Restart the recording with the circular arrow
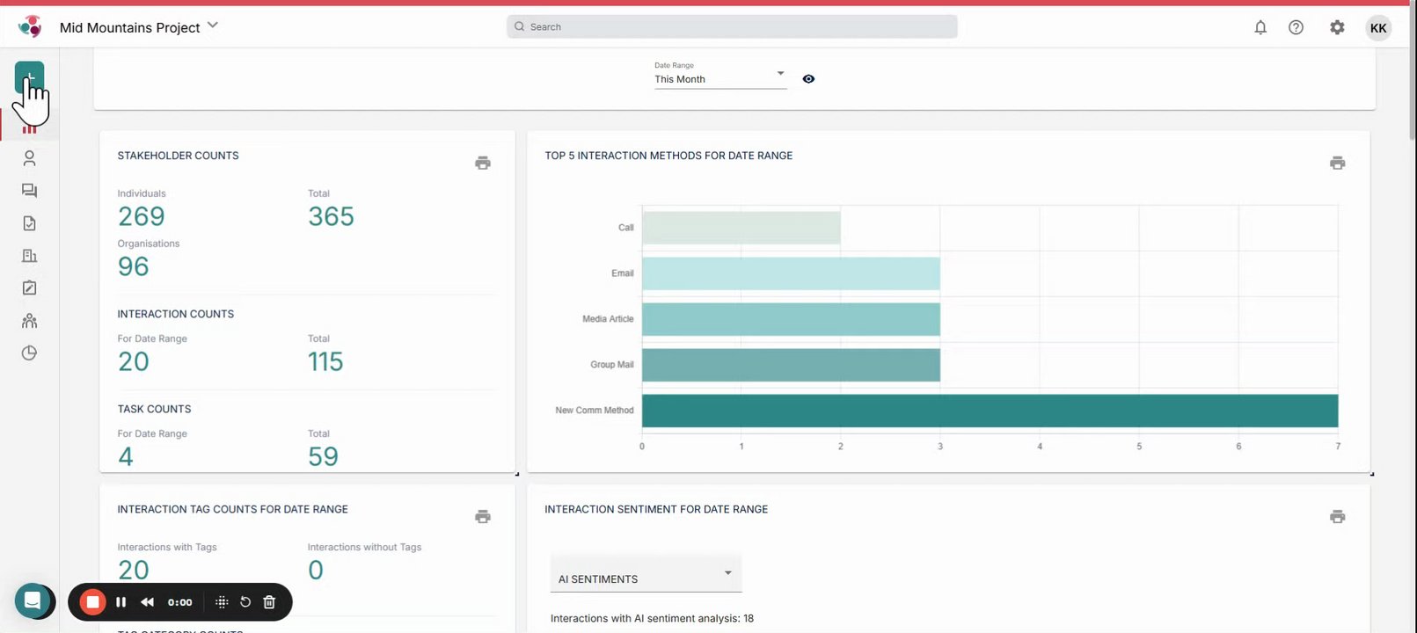 click(x=245, y=602)
